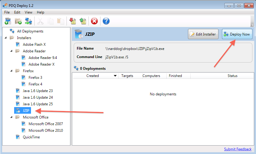The image size is (256, 154).
Task: Click the Copy toolbar icon
Action: click(x=51, y=21)
